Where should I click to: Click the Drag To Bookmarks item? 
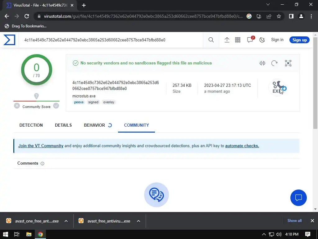tap(25, 26)
